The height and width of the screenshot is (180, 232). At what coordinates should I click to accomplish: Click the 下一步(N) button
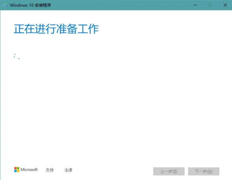coord(204,171)
